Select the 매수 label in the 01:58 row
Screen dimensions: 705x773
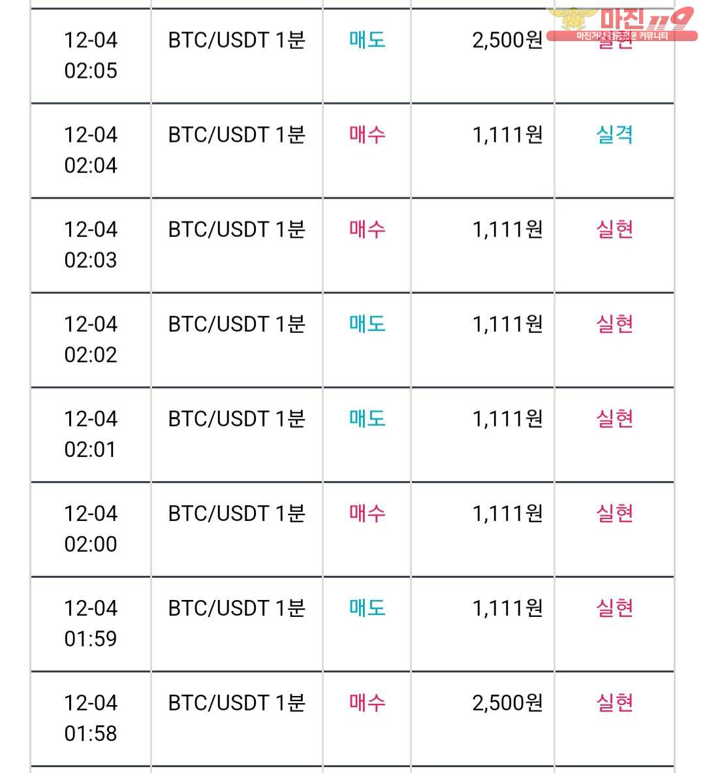[x=368, y=702]
